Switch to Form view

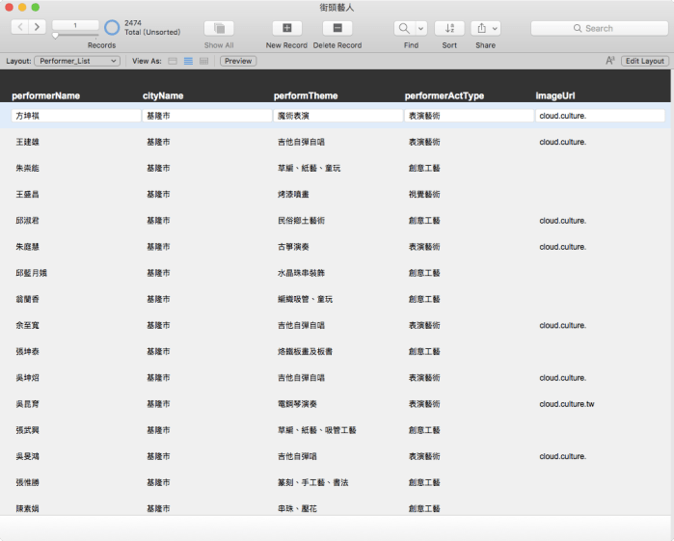point(173,61)
